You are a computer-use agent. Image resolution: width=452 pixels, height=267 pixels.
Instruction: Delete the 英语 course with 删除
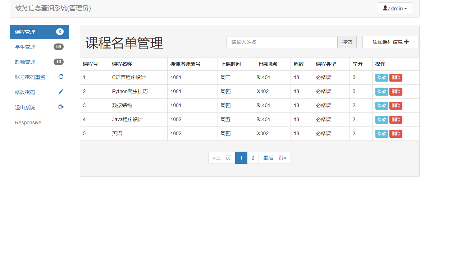396,133
